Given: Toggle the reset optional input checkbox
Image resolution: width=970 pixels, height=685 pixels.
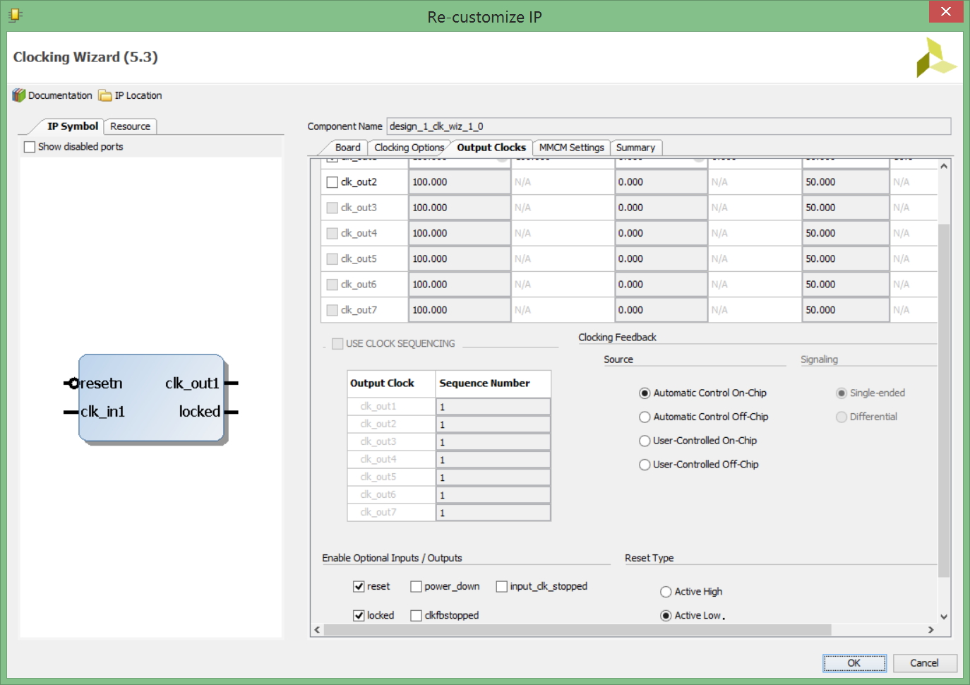Looking at the screenshot, I should click(x=359, y=587).
